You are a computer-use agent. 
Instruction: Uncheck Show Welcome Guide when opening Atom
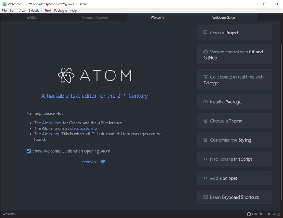(x=28, y=151)
